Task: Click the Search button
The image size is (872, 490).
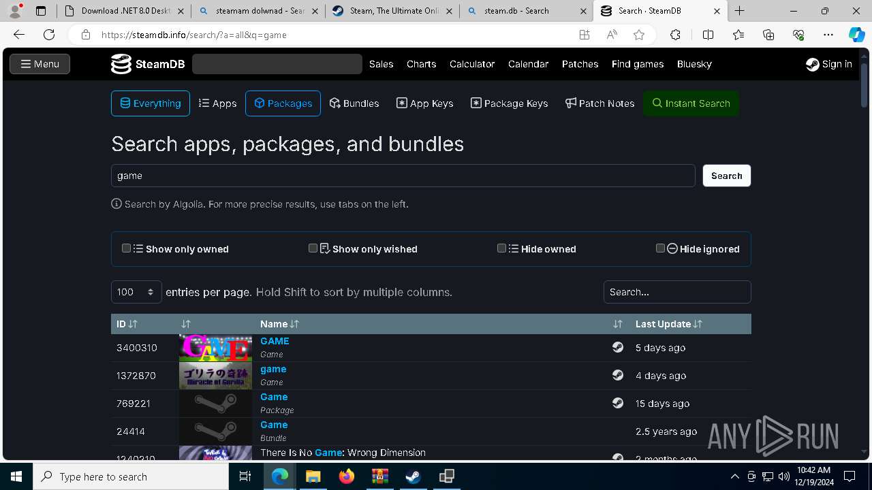Action: coord(726,176)
